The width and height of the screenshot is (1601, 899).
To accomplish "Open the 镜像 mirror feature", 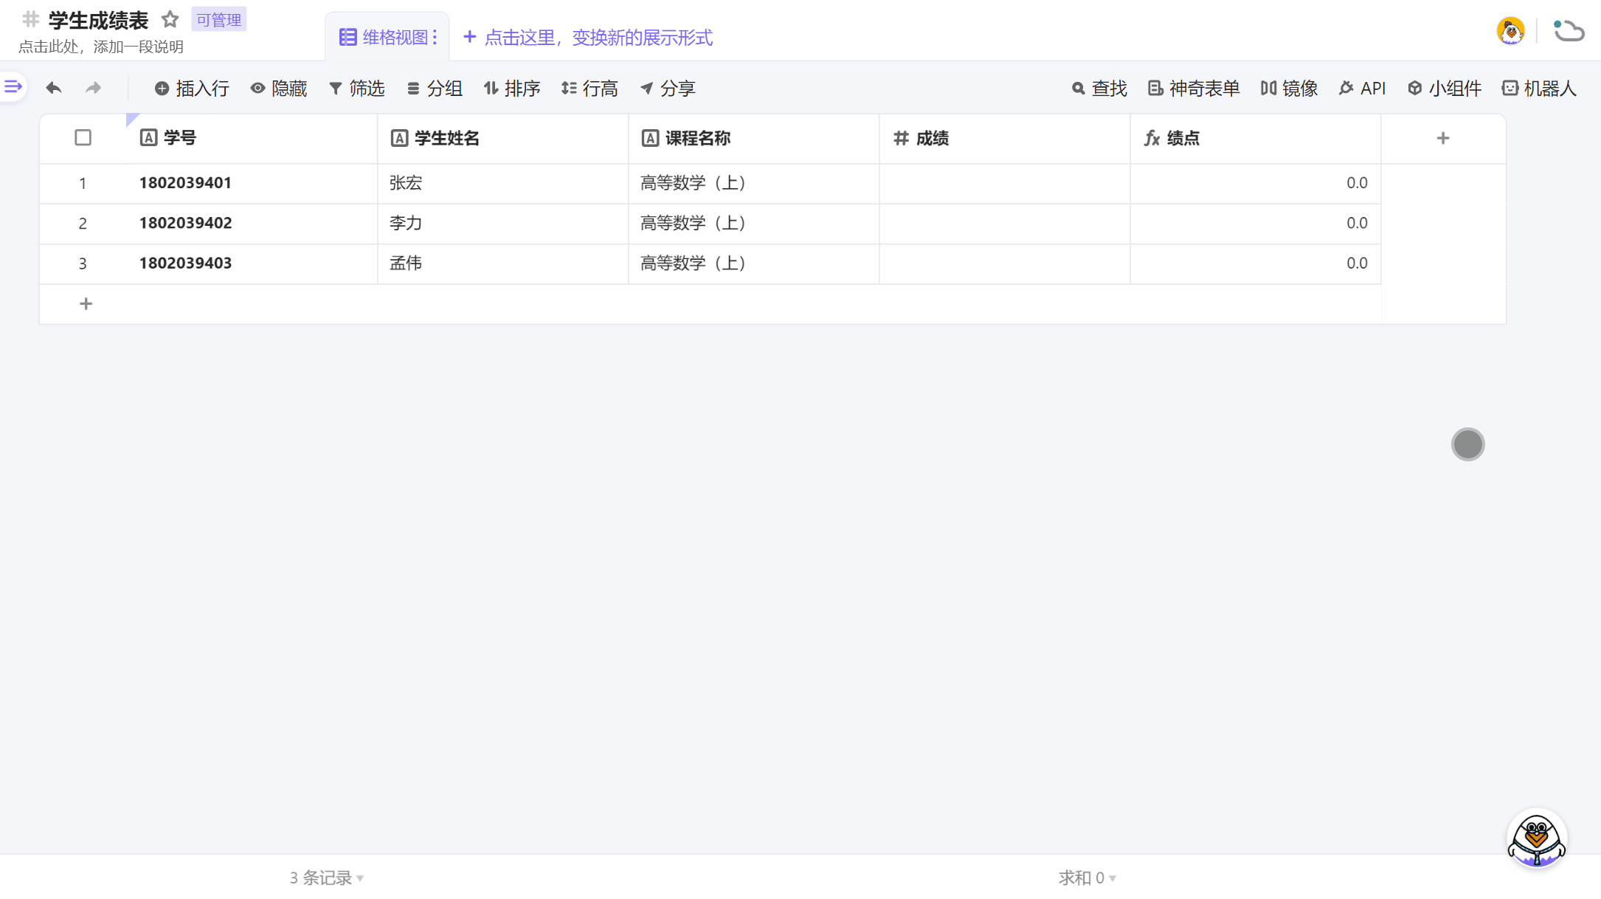I will coord(1288,88).
